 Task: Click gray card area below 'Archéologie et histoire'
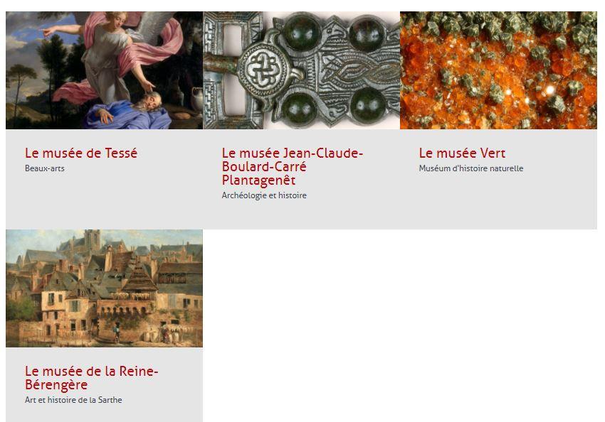[301, 215]
